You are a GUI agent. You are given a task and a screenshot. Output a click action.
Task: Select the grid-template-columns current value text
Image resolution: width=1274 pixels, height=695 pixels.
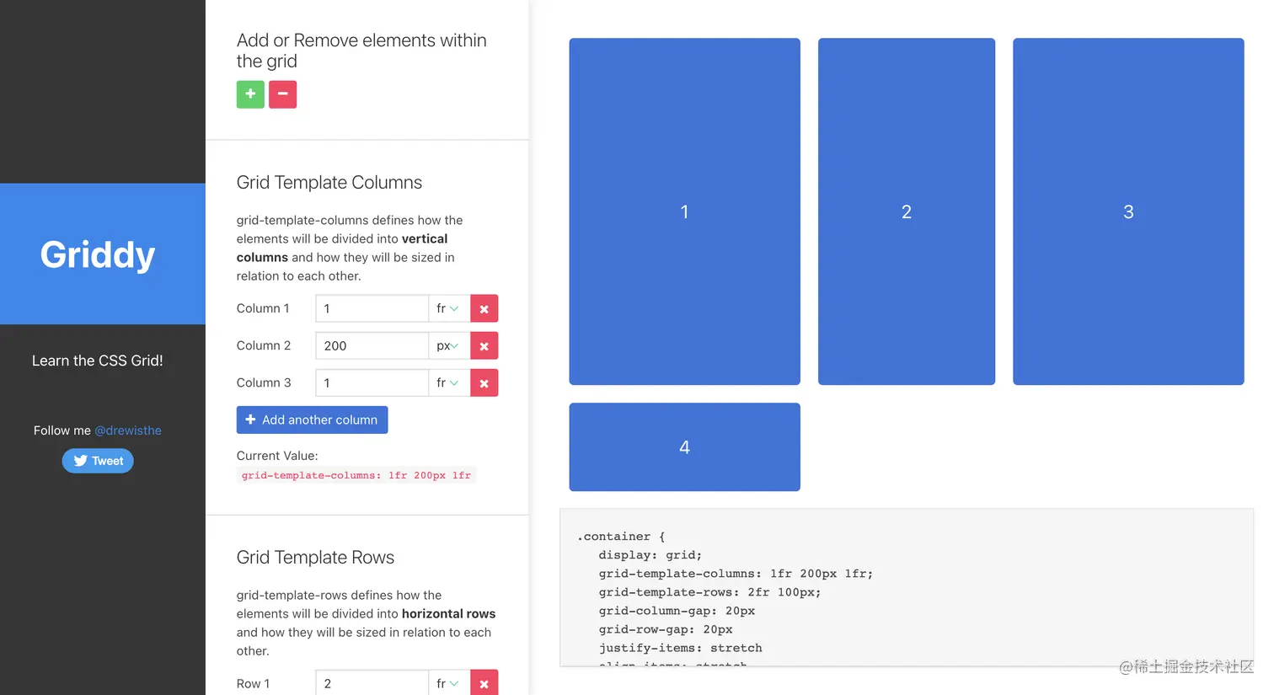click(x=356, y=474)
